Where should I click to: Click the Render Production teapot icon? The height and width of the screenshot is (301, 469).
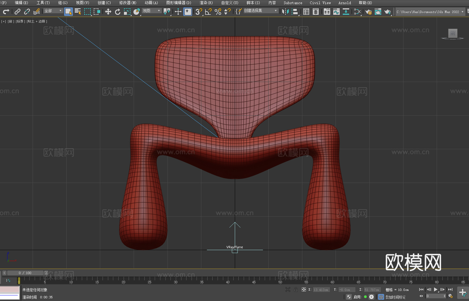click(387, 12)
